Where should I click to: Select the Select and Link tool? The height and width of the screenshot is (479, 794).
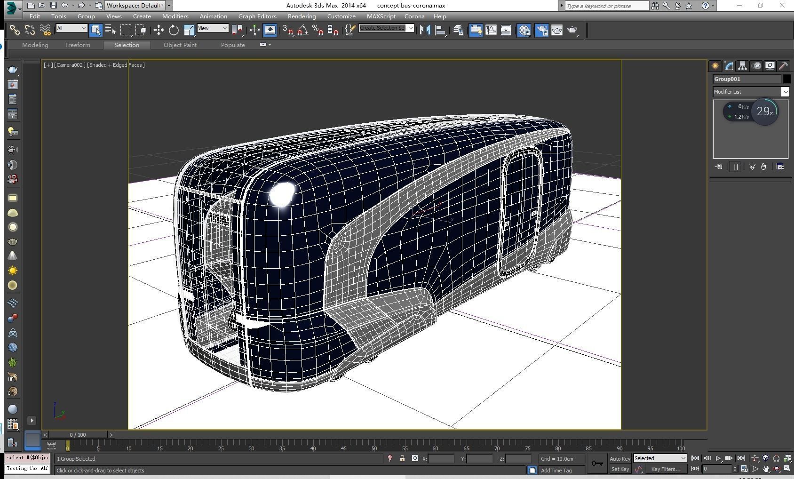15,30
